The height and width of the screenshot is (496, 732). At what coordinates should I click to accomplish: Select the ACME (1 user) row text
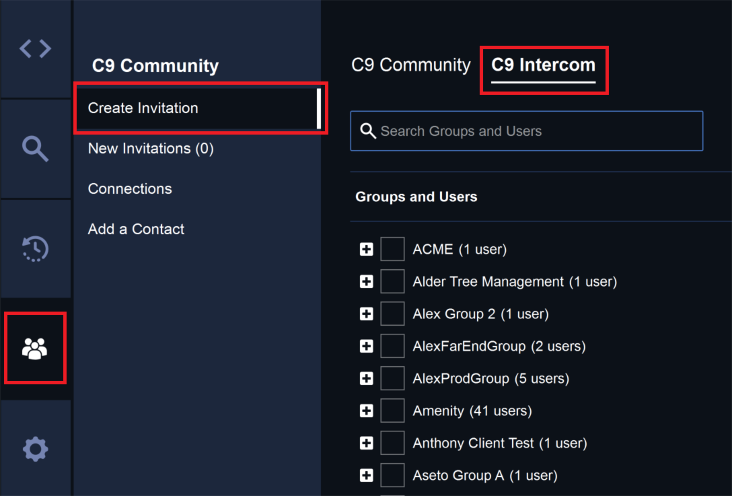point(460,250)
